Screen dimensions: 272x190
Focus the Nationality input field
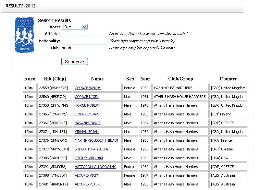click(84, 41)
